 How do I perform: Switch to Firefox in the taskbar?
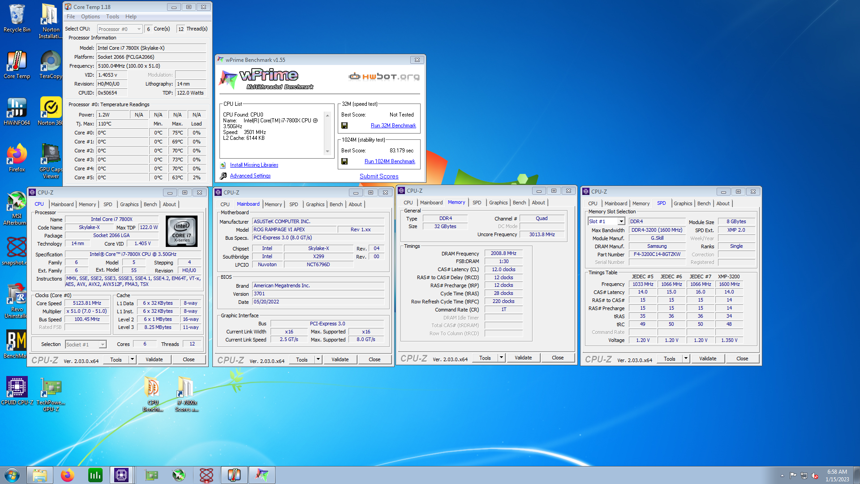[68, 475]
